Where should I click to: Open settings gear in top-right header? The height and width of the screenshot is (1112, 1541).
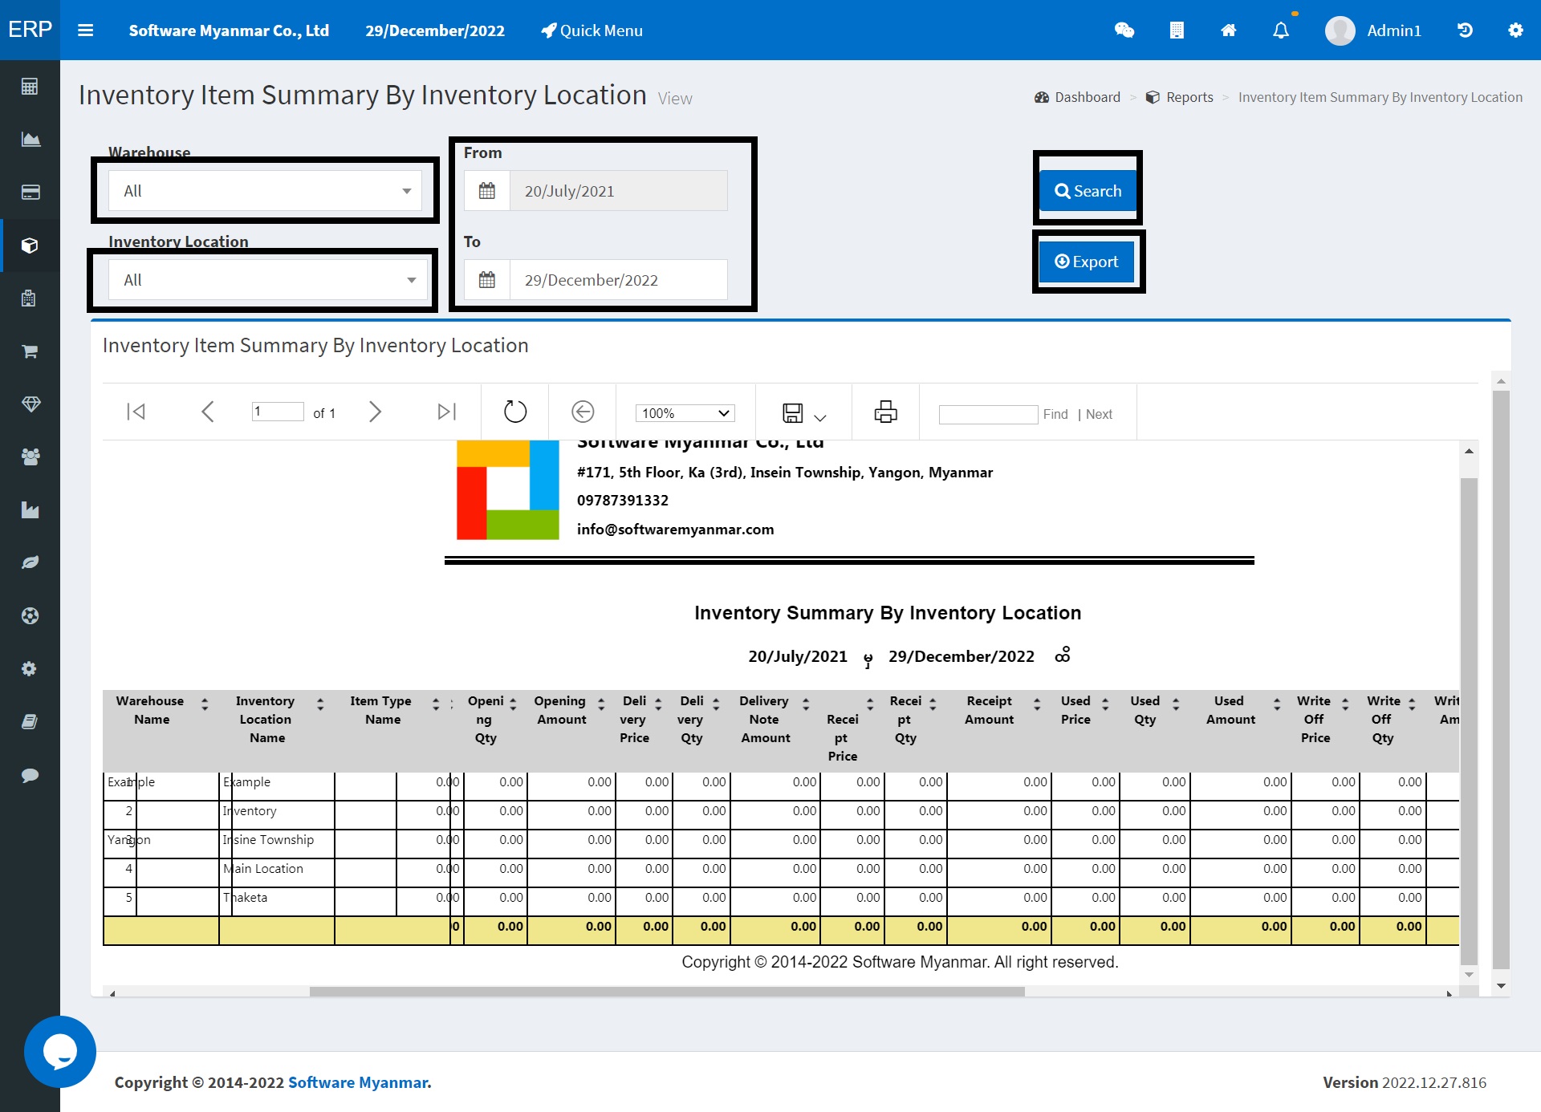[1515, 30]
